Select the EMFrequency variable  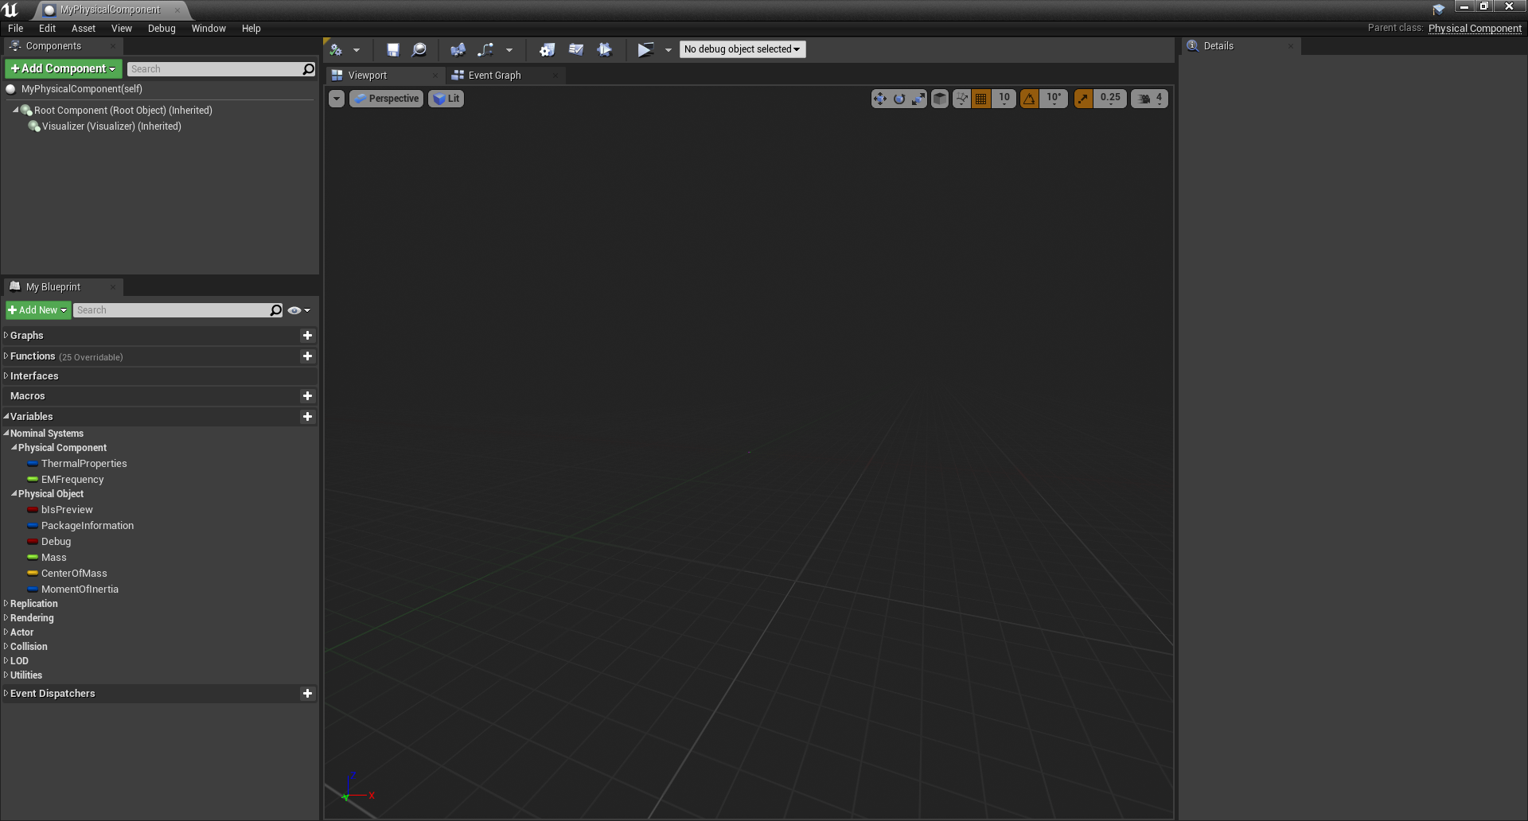[x=72, y=480]
